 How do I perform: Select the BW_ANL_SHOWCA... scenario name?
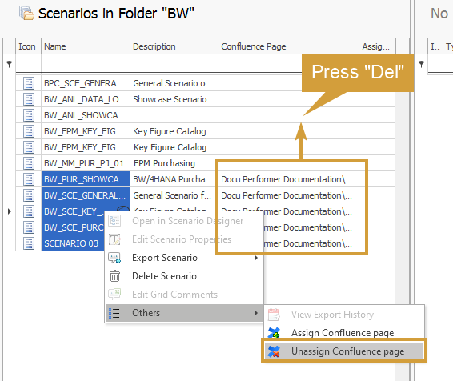(x=86, y=115)
